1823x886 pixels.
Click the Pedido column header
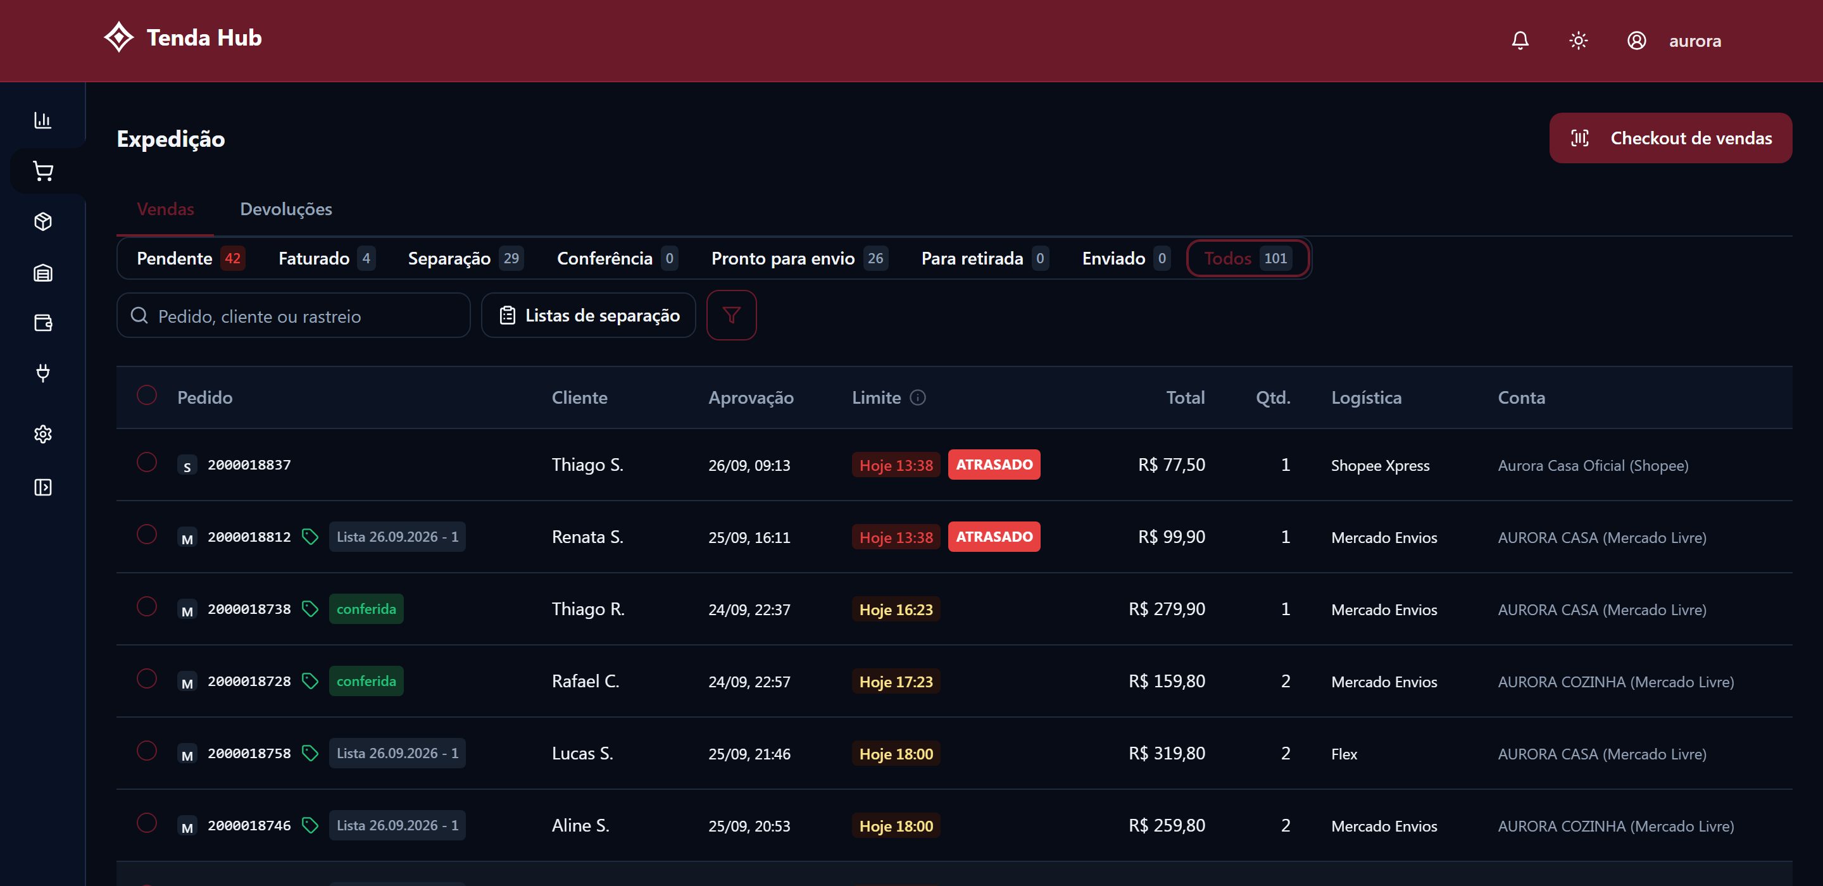pyautogui.click(x=204, y=397)
